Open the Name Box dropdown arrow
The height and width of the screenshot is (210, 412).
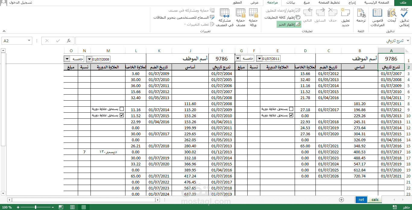pos(29,41)
